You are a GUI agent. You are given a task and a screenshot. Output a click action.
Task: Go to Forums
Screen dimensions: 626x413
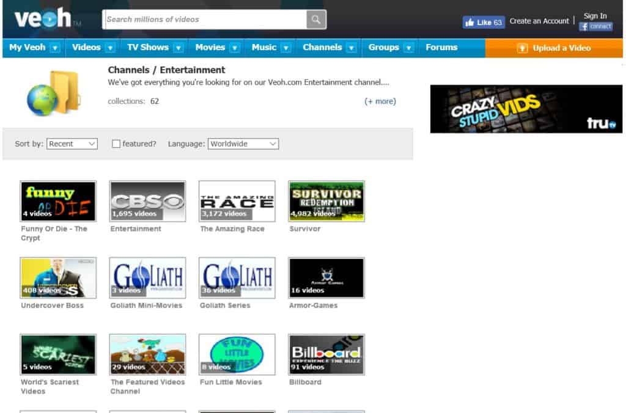441,47
